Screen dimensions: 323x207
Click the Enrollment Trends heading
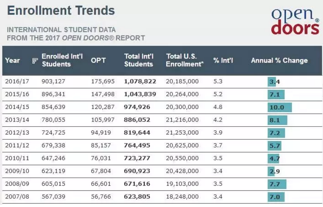click(61, 11)
